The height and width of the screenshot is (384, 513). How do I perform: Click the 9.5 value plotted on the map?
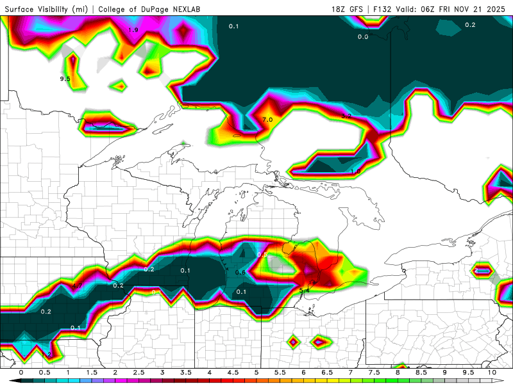point(65,79)
